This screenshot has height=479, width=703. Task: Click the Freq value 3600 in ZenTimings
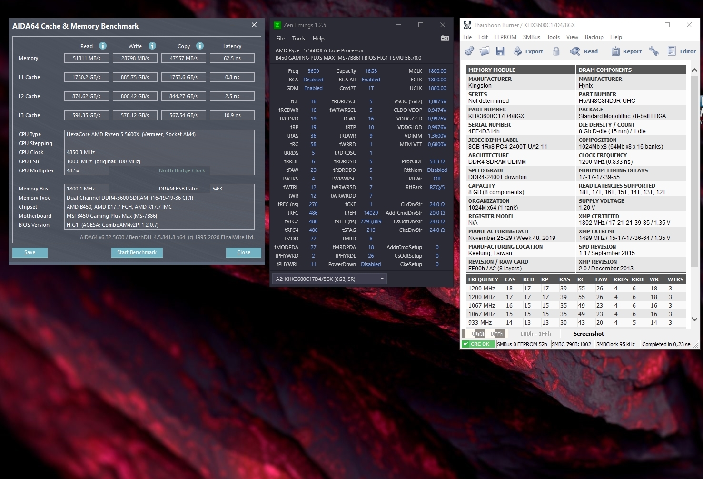pos(313,71)
